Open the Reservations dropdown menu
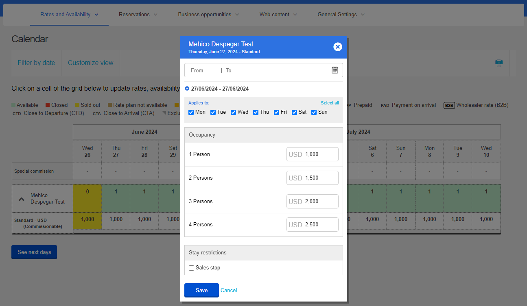This screenshot has height=306, width=527. 138,15
